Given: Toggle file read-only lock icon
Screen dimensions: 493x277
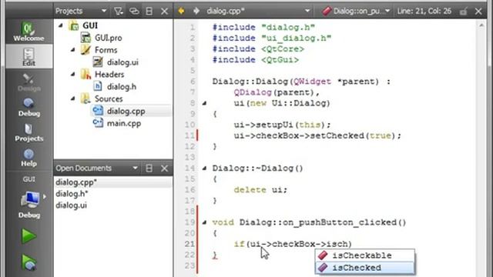Looking at the screenshot, I should pyautogui.click(x=463, y=12).
